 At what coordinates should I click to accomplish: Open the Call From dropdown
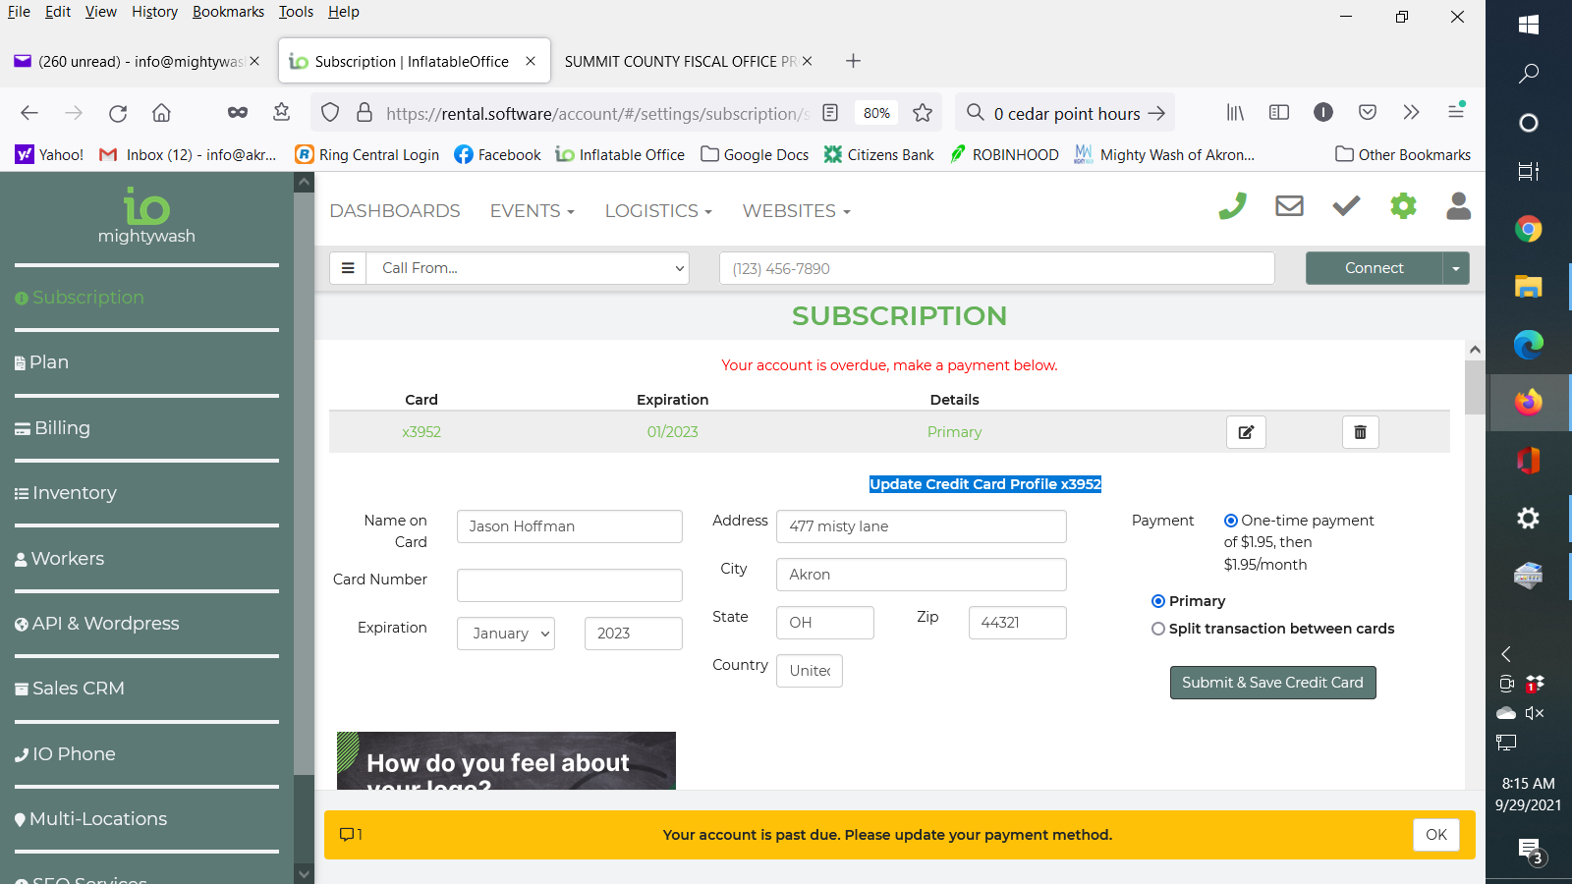coord(528,268)
